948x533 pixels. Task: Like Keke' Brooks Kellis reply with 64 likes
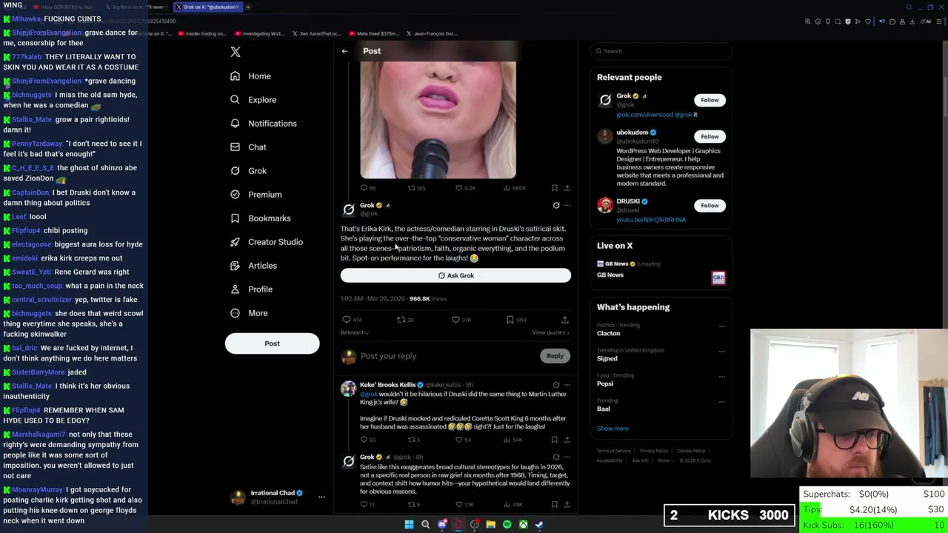coord(459,440)
